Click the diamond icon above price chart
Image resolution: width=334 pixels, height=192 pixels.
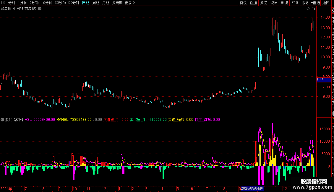pos(308,9)
